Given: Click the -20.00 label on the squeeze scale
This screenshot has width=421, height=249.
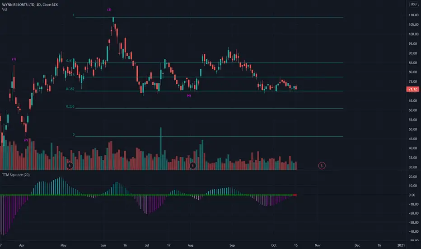Looking at the screenshot, I should pyautogui.click(x=413, y=213).
